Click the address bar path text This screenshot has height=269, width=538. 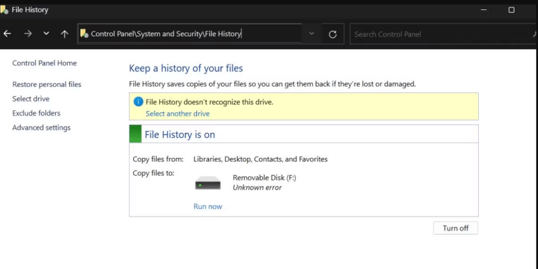pyautogui.click(x=166, y=34)
